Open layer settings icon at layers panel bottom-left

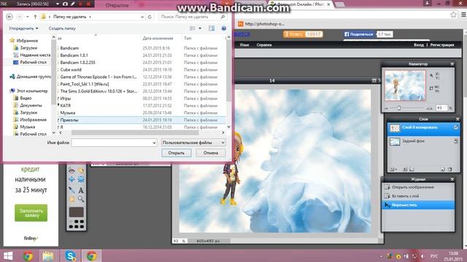393,170
